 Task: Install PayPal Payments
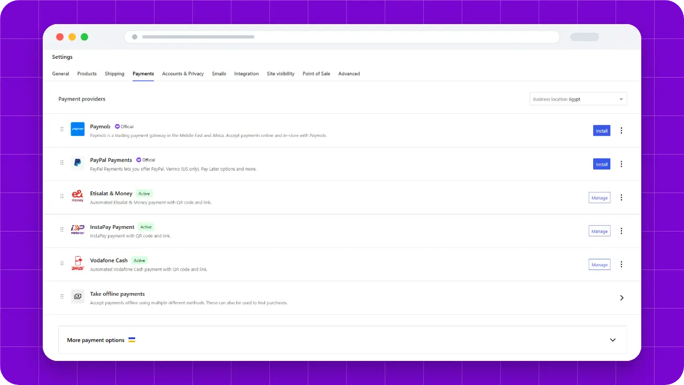coord(602,164)
